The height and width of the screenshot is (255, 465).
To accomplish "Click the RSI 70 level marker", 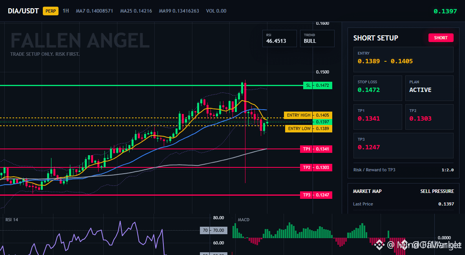I will coord(214,230).
